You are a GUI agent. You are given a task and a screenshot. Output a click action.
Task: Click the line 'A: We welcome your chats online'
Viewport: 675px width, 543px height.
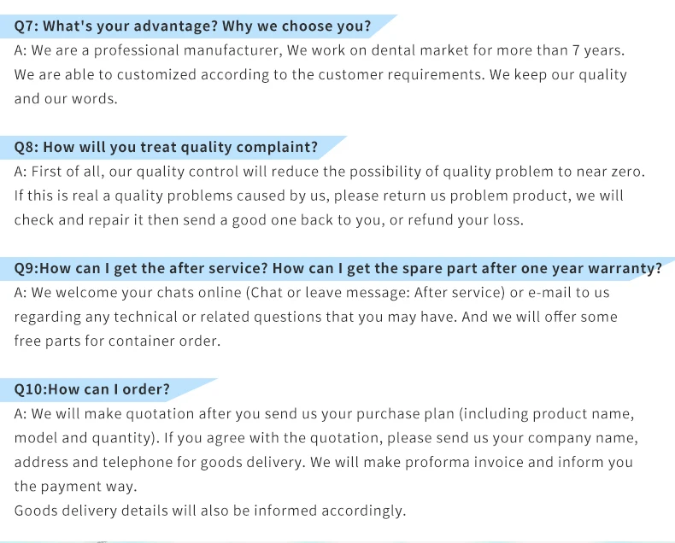click(312, 293)
